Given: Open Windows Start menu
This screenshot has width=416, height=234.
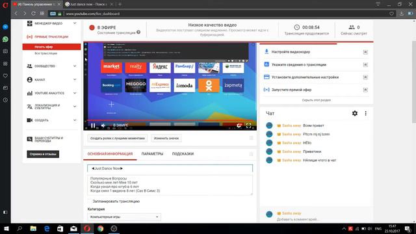Looking at the screenshot, I should [6, 228].
